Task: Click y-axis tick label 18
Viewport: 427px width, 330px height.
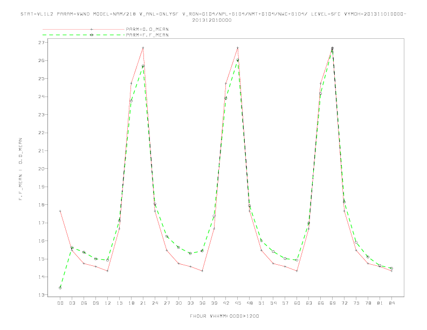Action: [41, 205]
